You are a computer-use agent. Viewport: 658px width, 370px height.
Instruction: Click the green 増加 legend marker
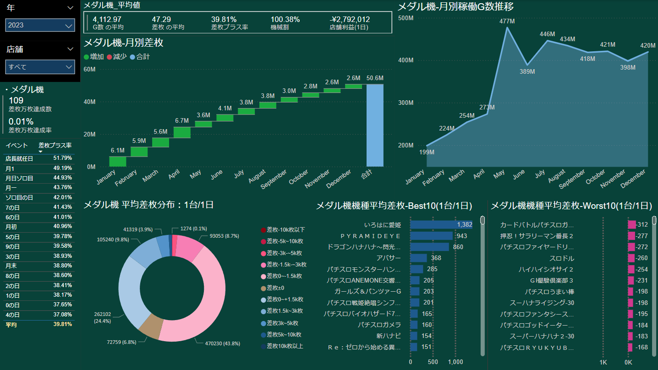(87, 57)
